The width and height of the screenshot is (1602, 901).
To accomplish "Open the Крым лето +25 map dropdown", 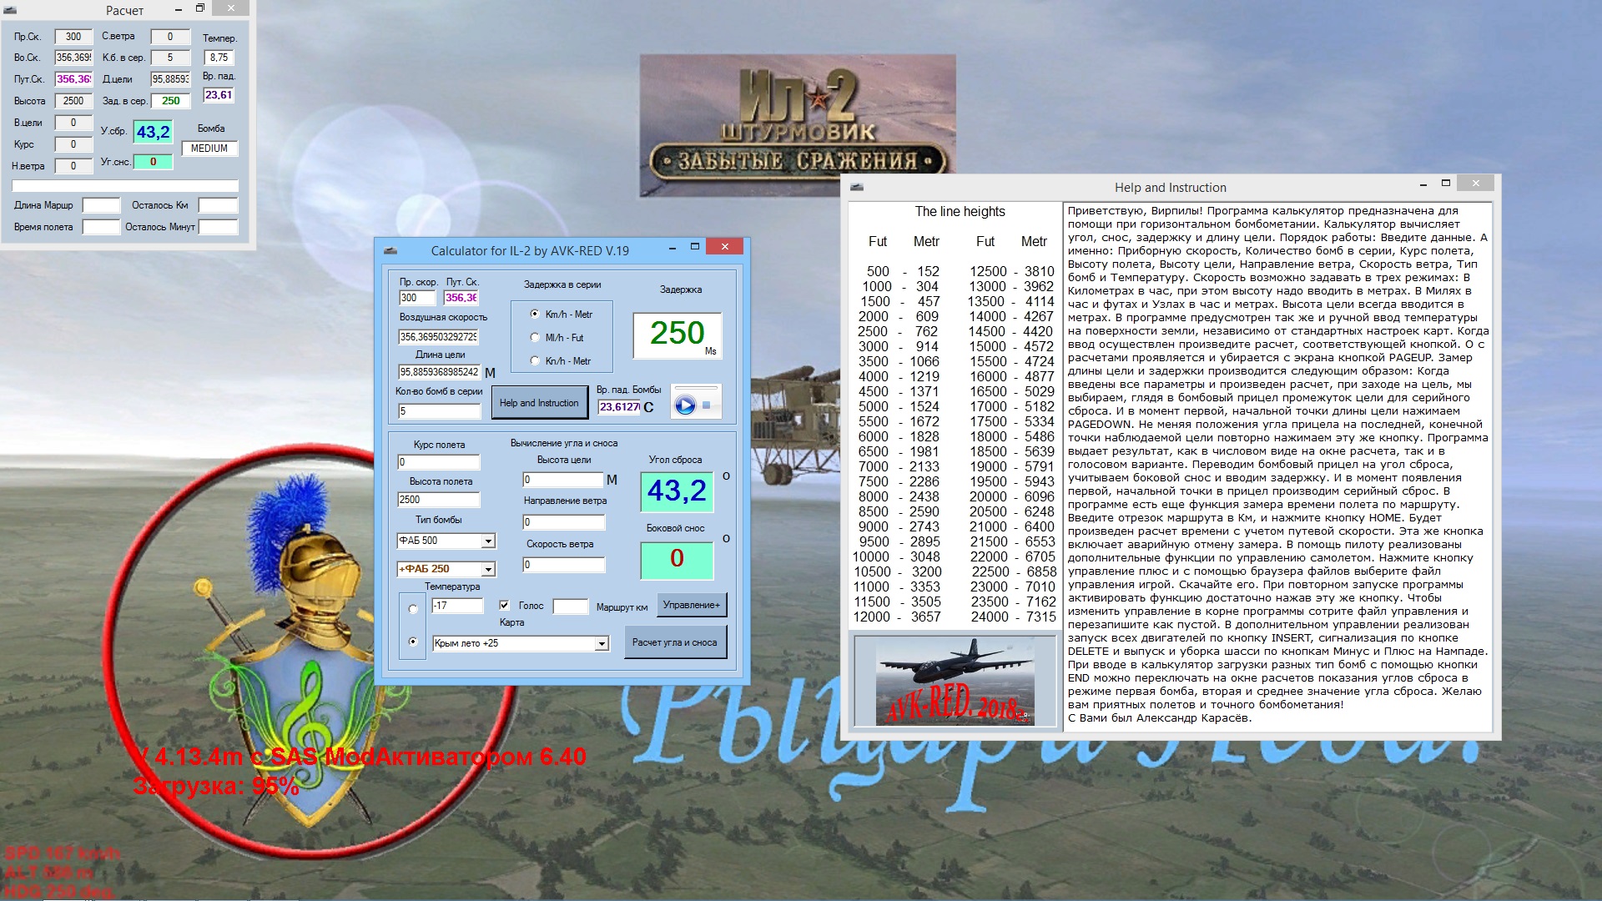I will coord(602,643).
